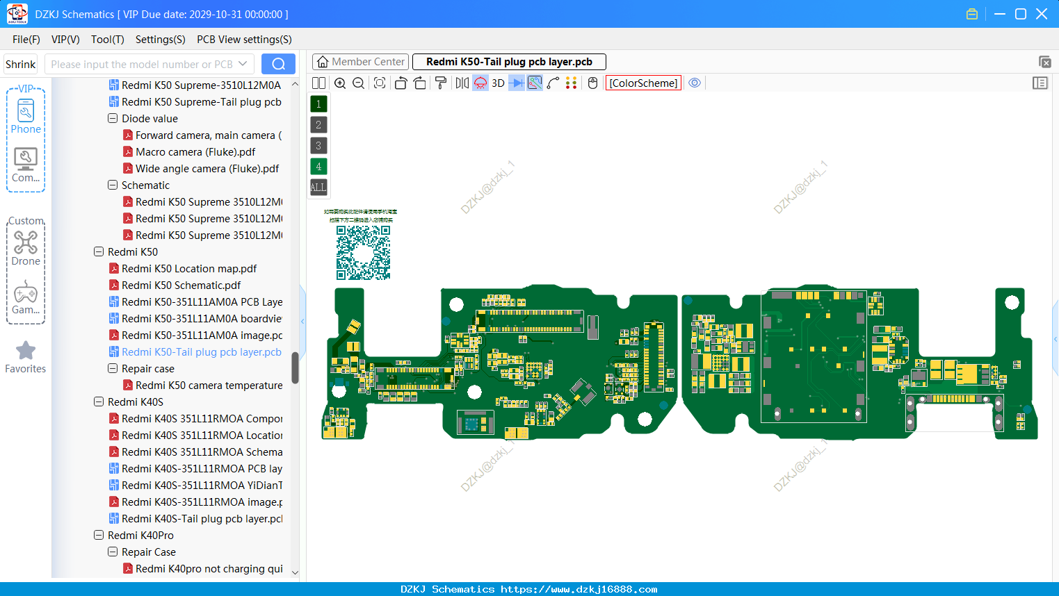The height and width of the screenshot is (596, 1059).
Task: Toggle the trace routing display
Action: coord(535,83)
